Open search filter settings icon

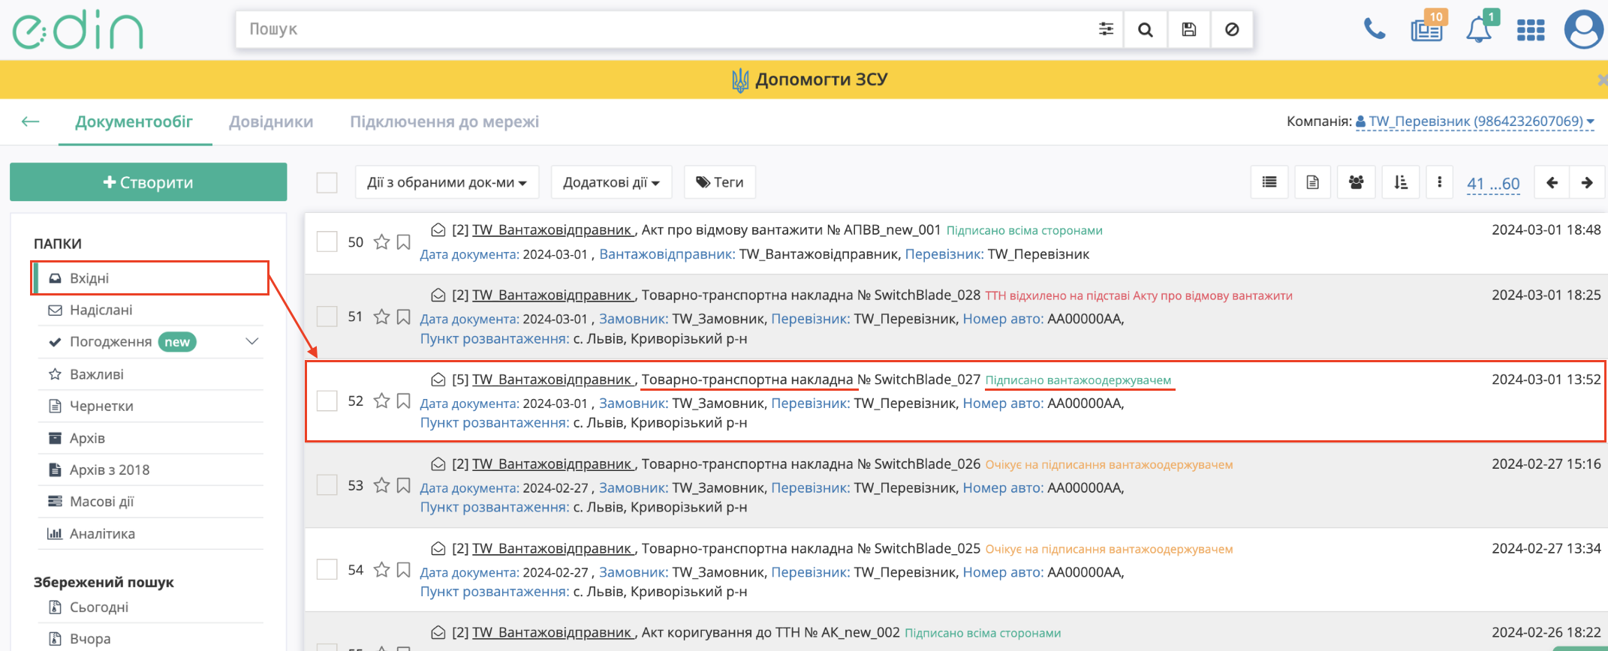(x=1106, y=30)
